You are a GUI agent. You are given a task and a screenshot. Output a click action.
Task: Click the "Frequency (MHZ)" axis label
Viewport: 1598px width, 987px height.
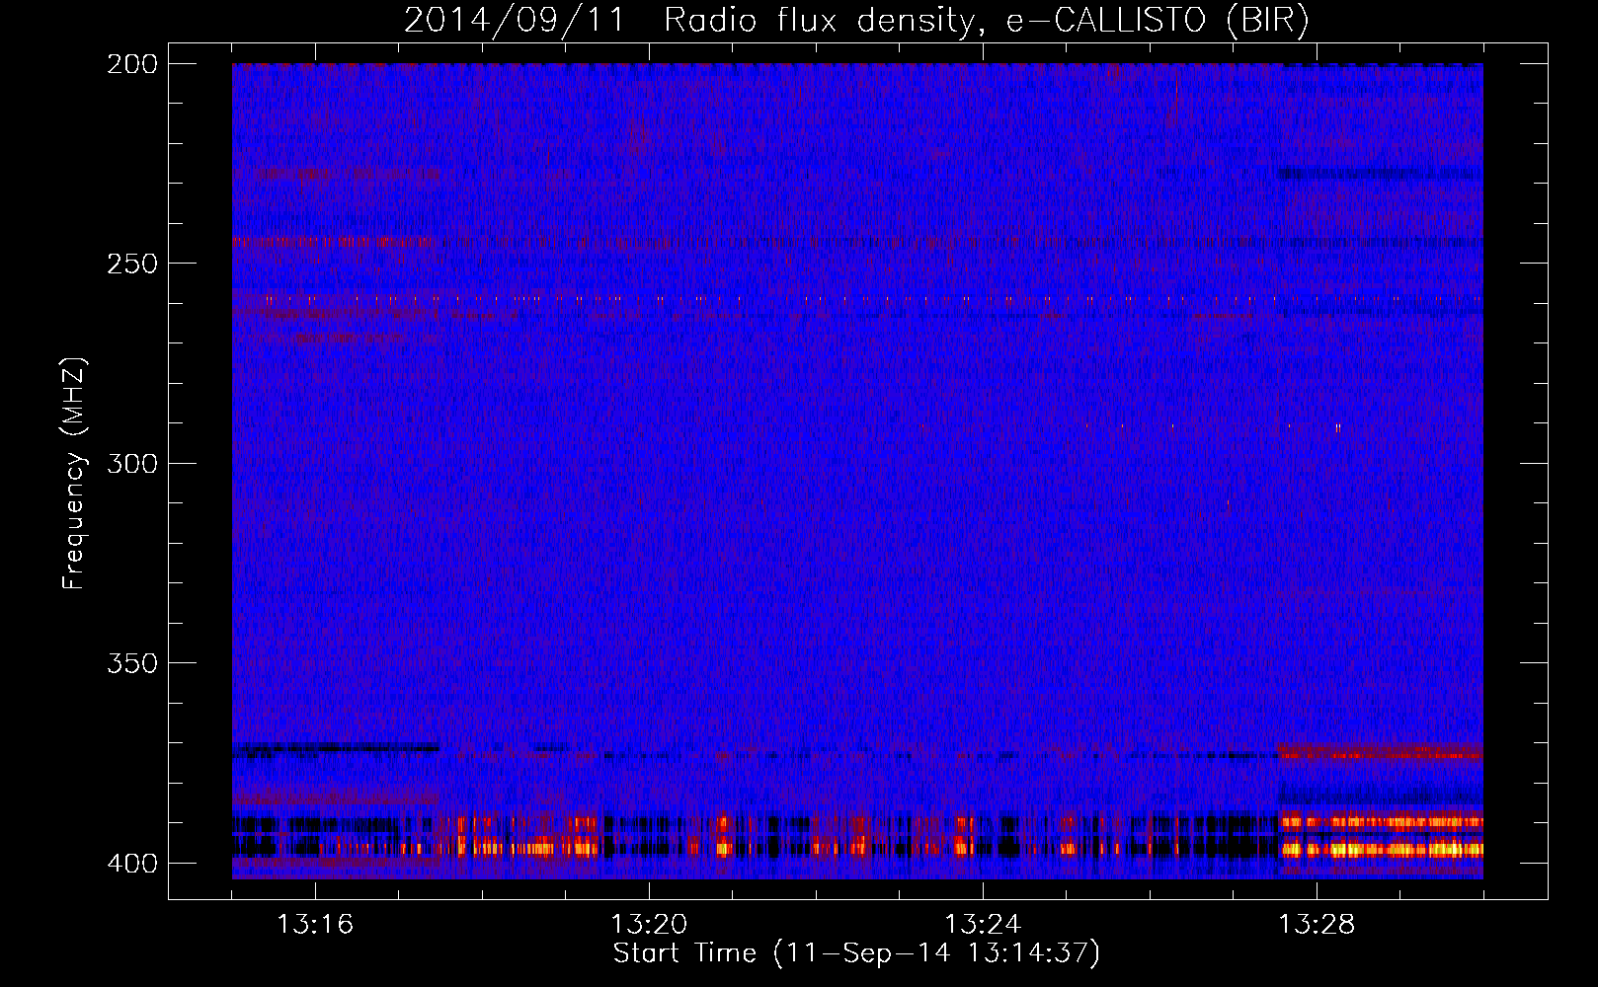74,473
